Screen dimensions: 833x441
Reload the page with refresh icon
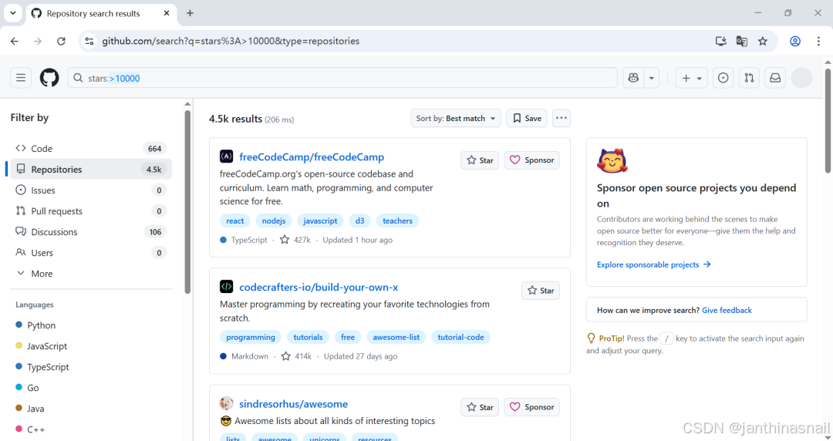point(61,41)
